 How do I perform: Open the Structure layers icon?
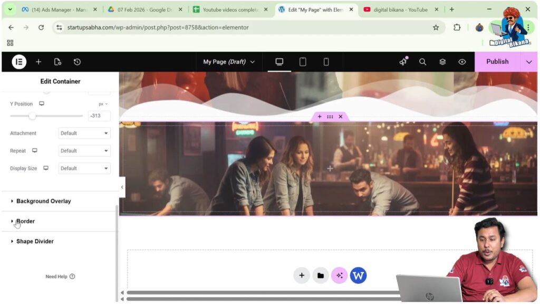(442, 62)
